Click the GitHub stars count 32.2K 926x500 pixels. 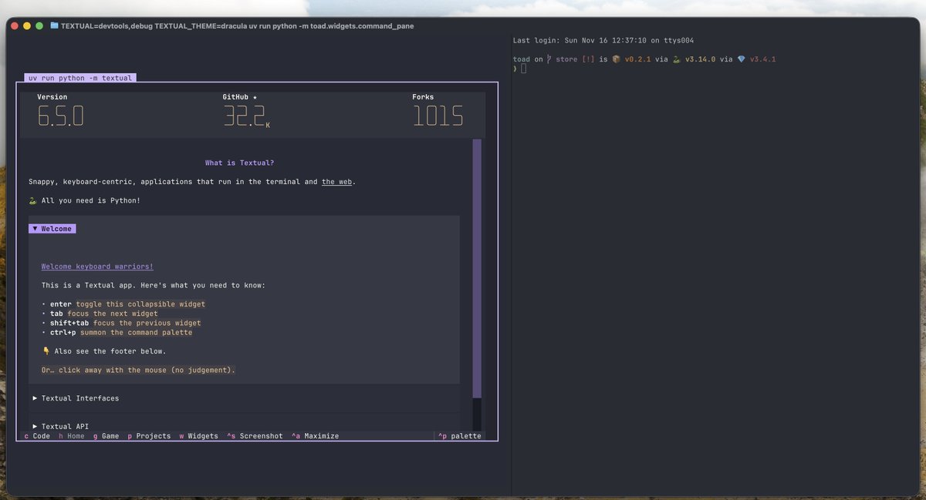tap(246, 116)
